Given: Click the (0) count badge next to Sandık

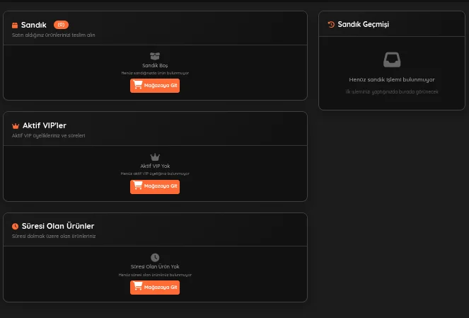Looking at the screenshot, I should tap(61, 25).
